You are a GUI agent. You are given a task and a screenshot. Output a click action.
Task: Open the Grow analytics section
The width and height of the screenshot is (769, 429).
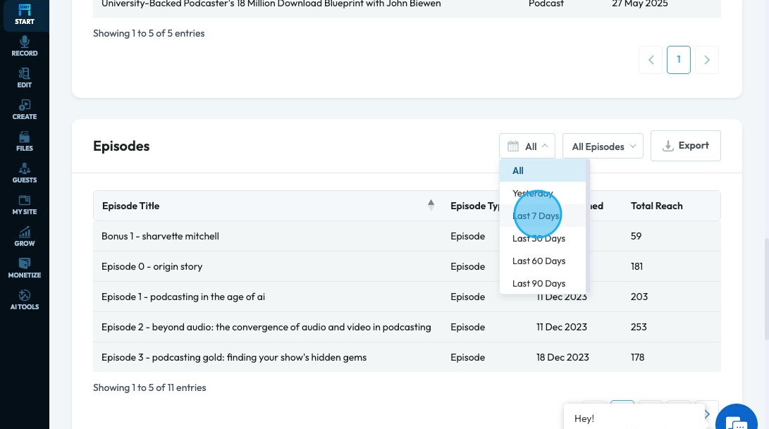click(x=25, y=237)
